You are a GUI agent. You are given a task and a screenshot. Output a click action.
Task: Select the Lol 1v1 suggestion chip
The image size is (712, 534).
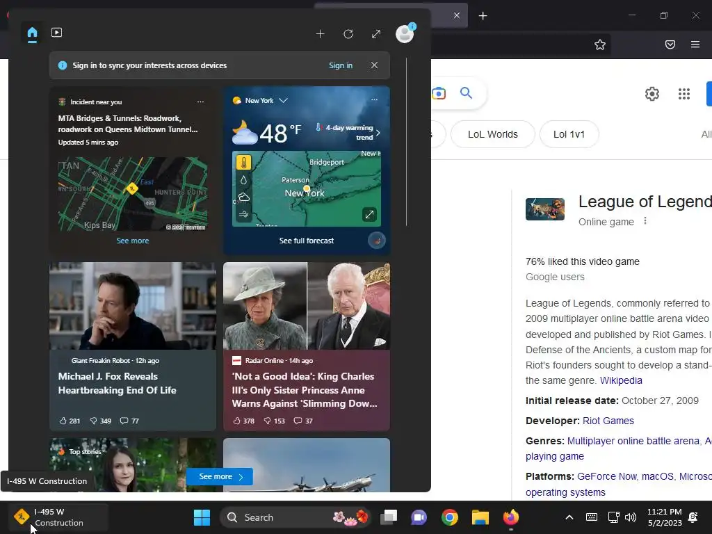pos(569,134)
